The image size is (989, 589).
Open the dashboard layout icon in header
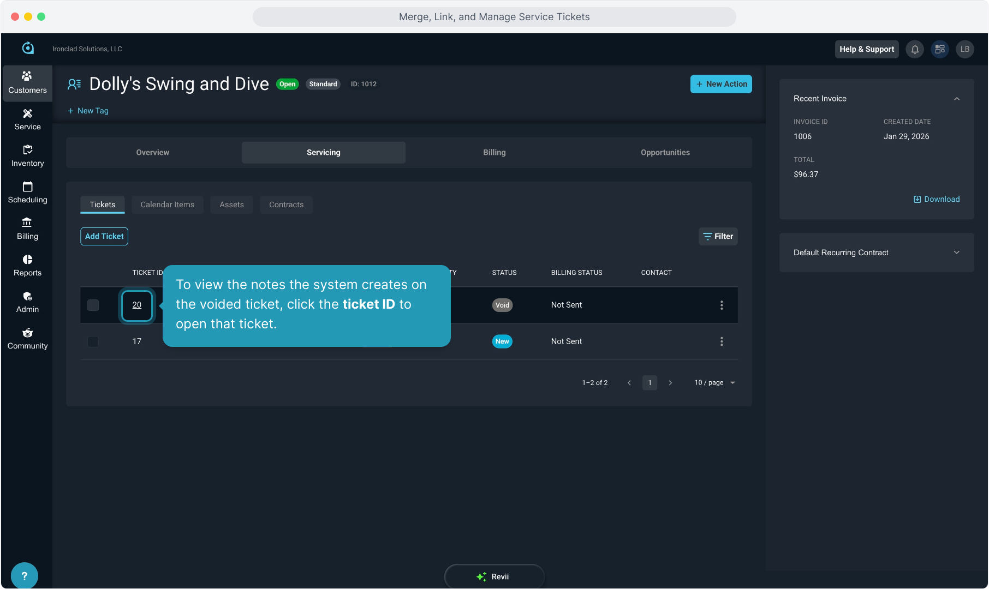(940, 49)
